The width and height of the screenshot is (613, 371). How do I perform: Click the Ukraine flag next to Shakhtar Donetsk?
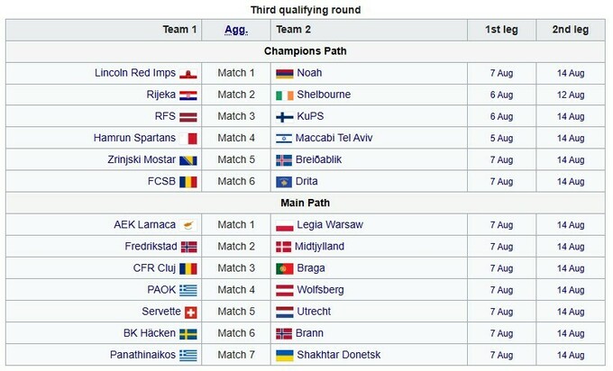(x=283, y=355)
